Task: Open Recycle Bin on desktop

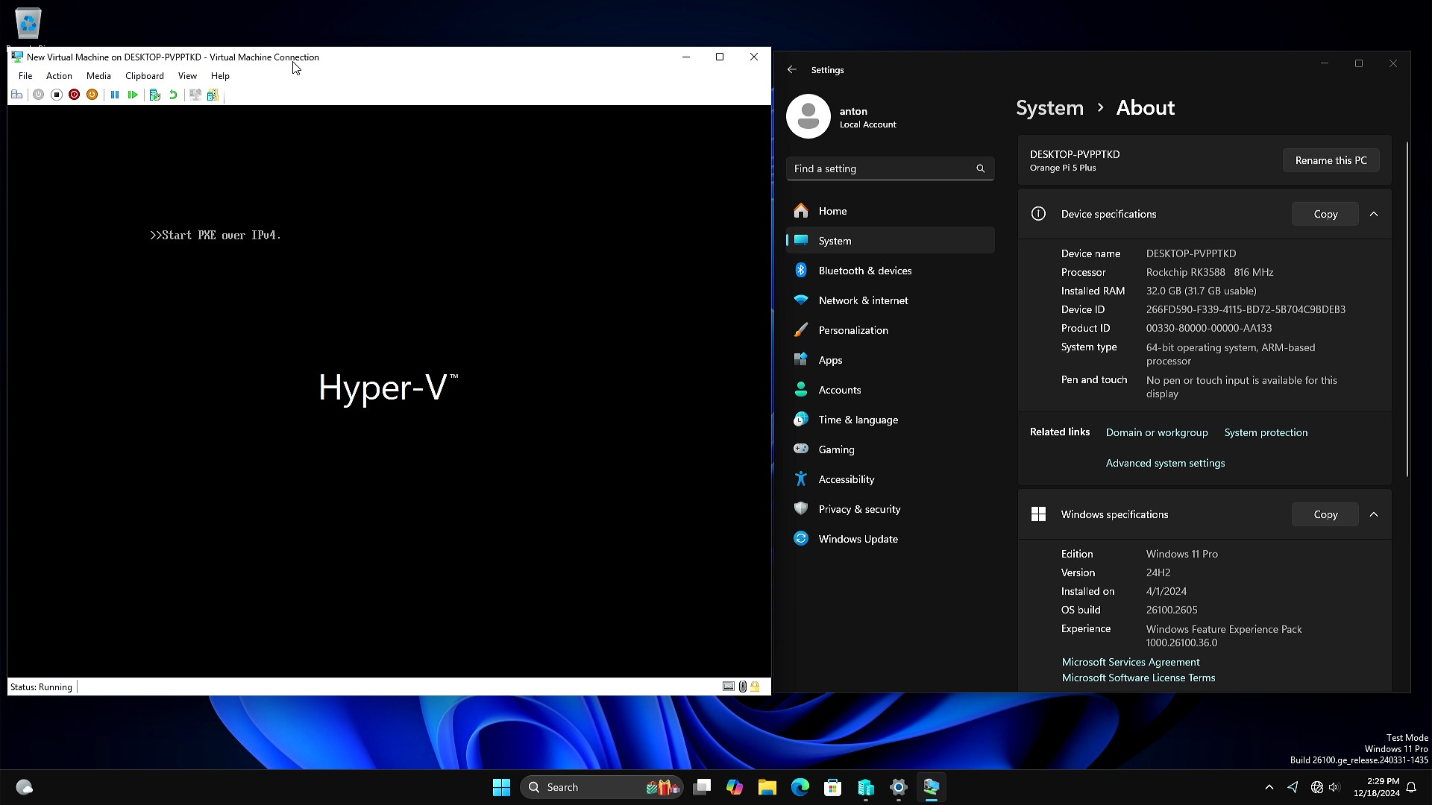Action: tap(28, 25)
